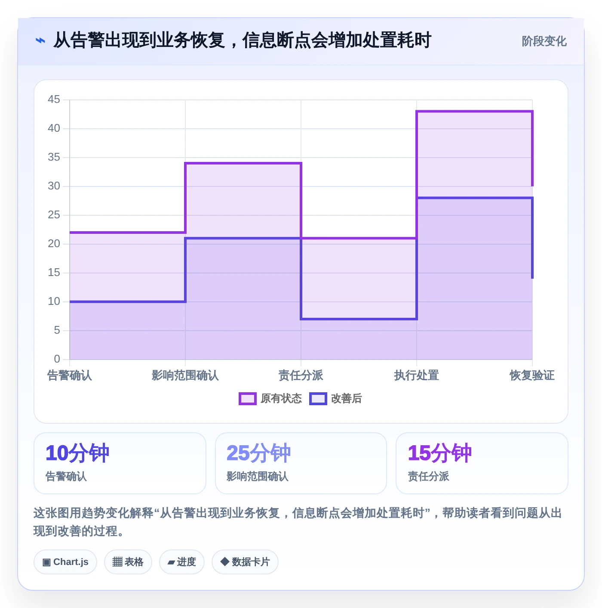Click the 执行处置 x-axis label
The height and width of the screenshot is (608, 602).
[x=417, y=375]
